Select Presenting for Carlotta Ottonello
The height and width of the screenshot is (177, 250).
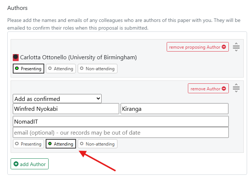(x=29, y=69)
